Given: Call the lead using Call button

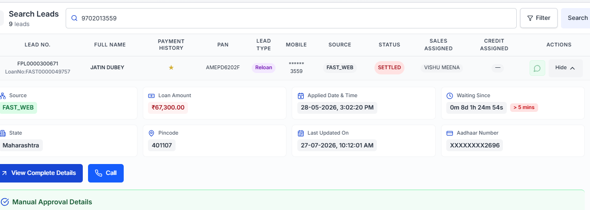Looking at the screenshot, I should 106,173.
